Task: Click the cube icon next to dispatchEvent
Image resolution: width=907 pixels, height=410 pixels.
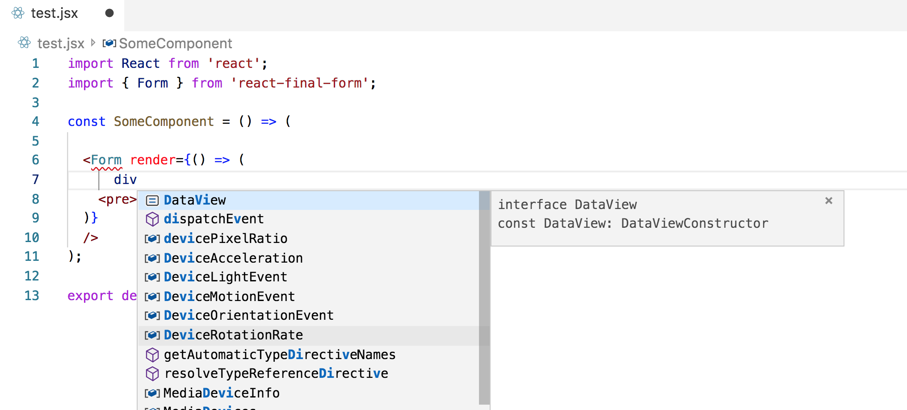Action: 152,219
